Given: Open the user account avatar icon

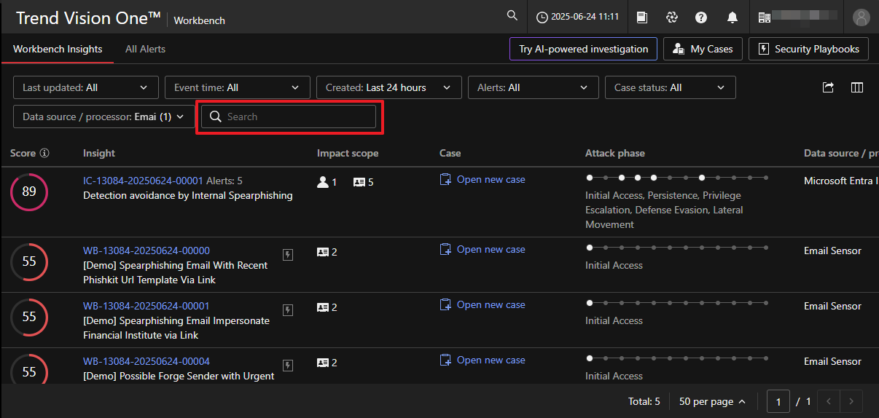Looking at the screenshot, I should (x=862, y=17).
